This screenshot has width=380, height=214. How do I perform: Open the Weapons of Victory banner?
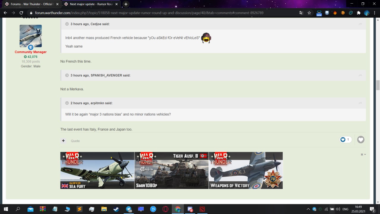(x=246, y=170)
